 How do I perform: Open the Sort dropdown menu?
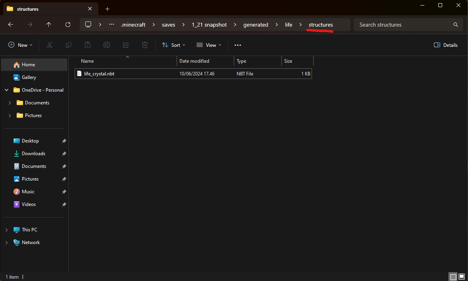[x=173, y=45]
